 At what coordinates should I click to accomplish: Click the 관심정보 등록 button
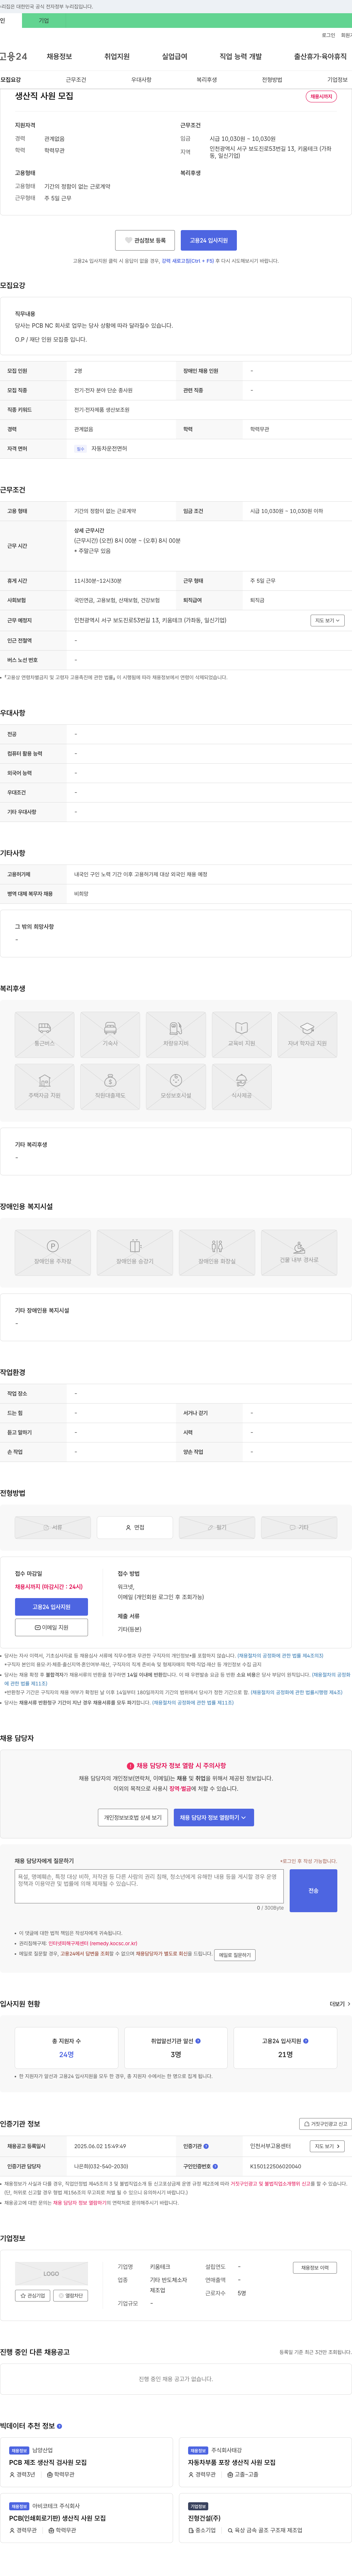[145, 240]
